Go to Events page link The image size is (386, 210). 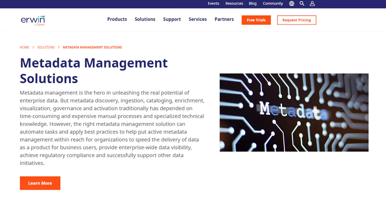tap(213, 3)
